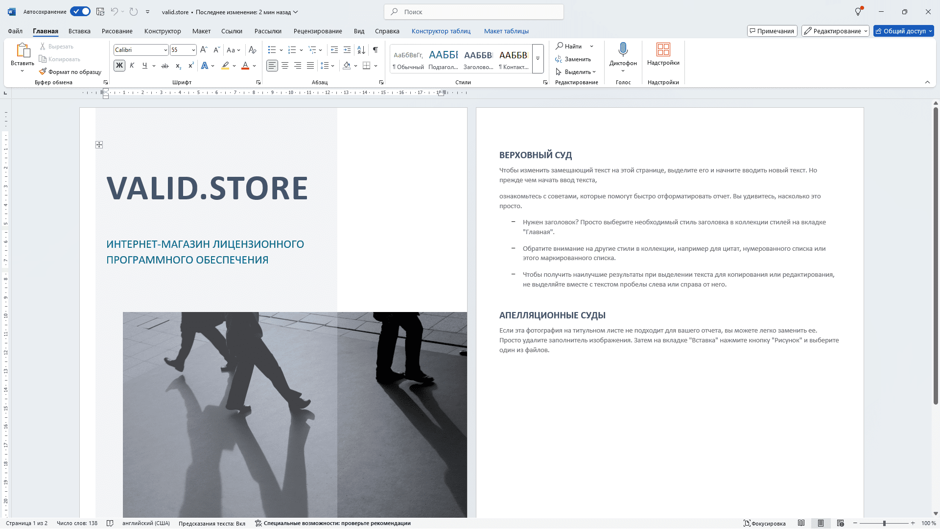Align text left
The height and width of the screenshot is (529, 940).
point(272,66)
